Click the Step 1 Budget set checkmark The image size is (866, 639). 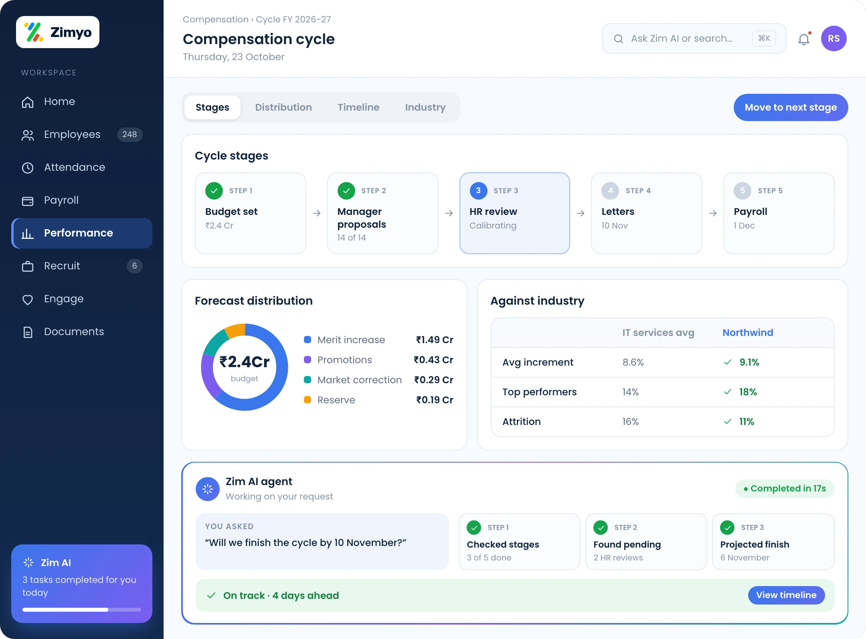[214, 191]
